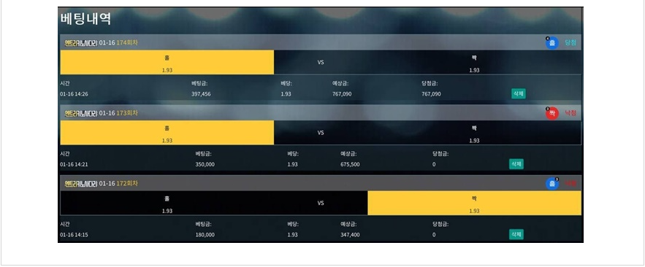Delete the 397,456 bet with the 삭제 button
This screenshot has width=645, height=267.
coord(519,93)
